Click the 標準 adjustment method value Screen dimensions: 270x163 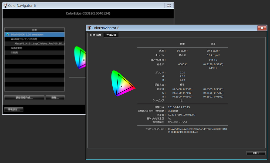(x=182, y=85)
